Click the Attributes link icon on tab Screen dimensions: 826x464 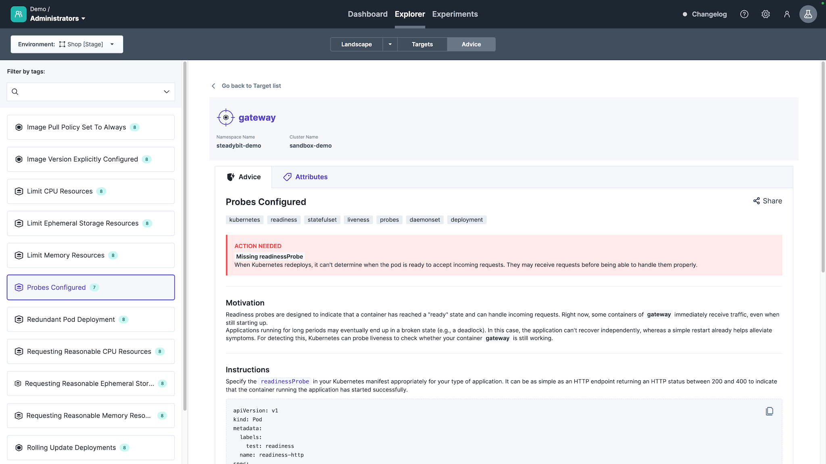click(287, 177)
